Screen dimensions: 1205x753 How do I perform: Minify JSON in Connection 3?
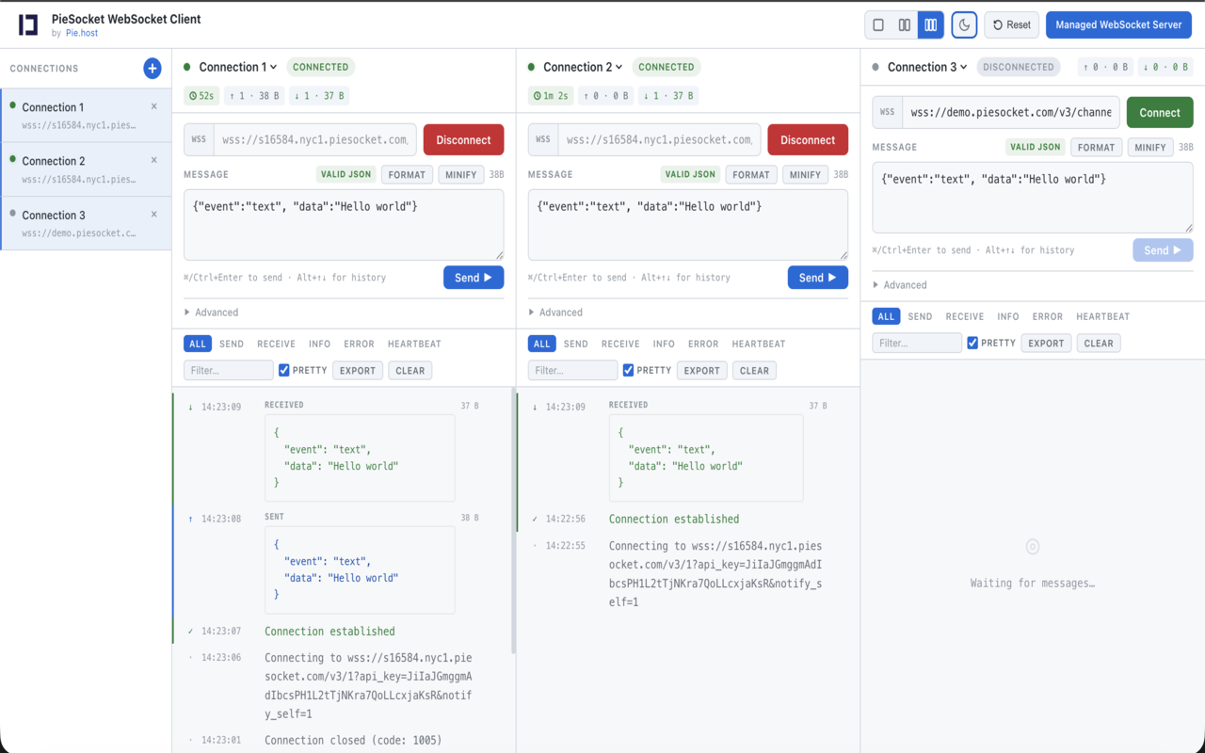point(1150,147)
